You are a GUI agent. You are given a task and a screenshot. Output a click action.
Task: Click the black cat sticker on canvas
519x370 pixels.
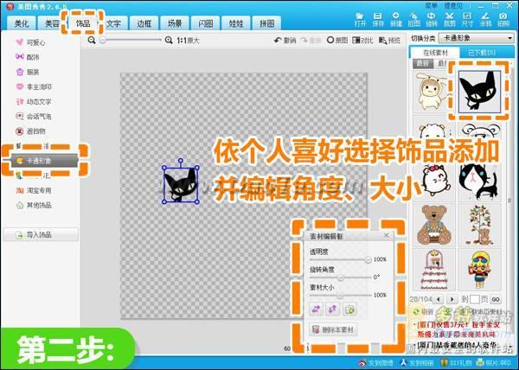(181, 184)
